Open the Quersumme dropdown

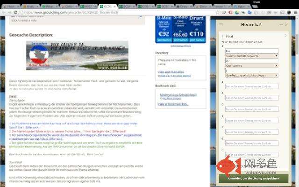252,65
